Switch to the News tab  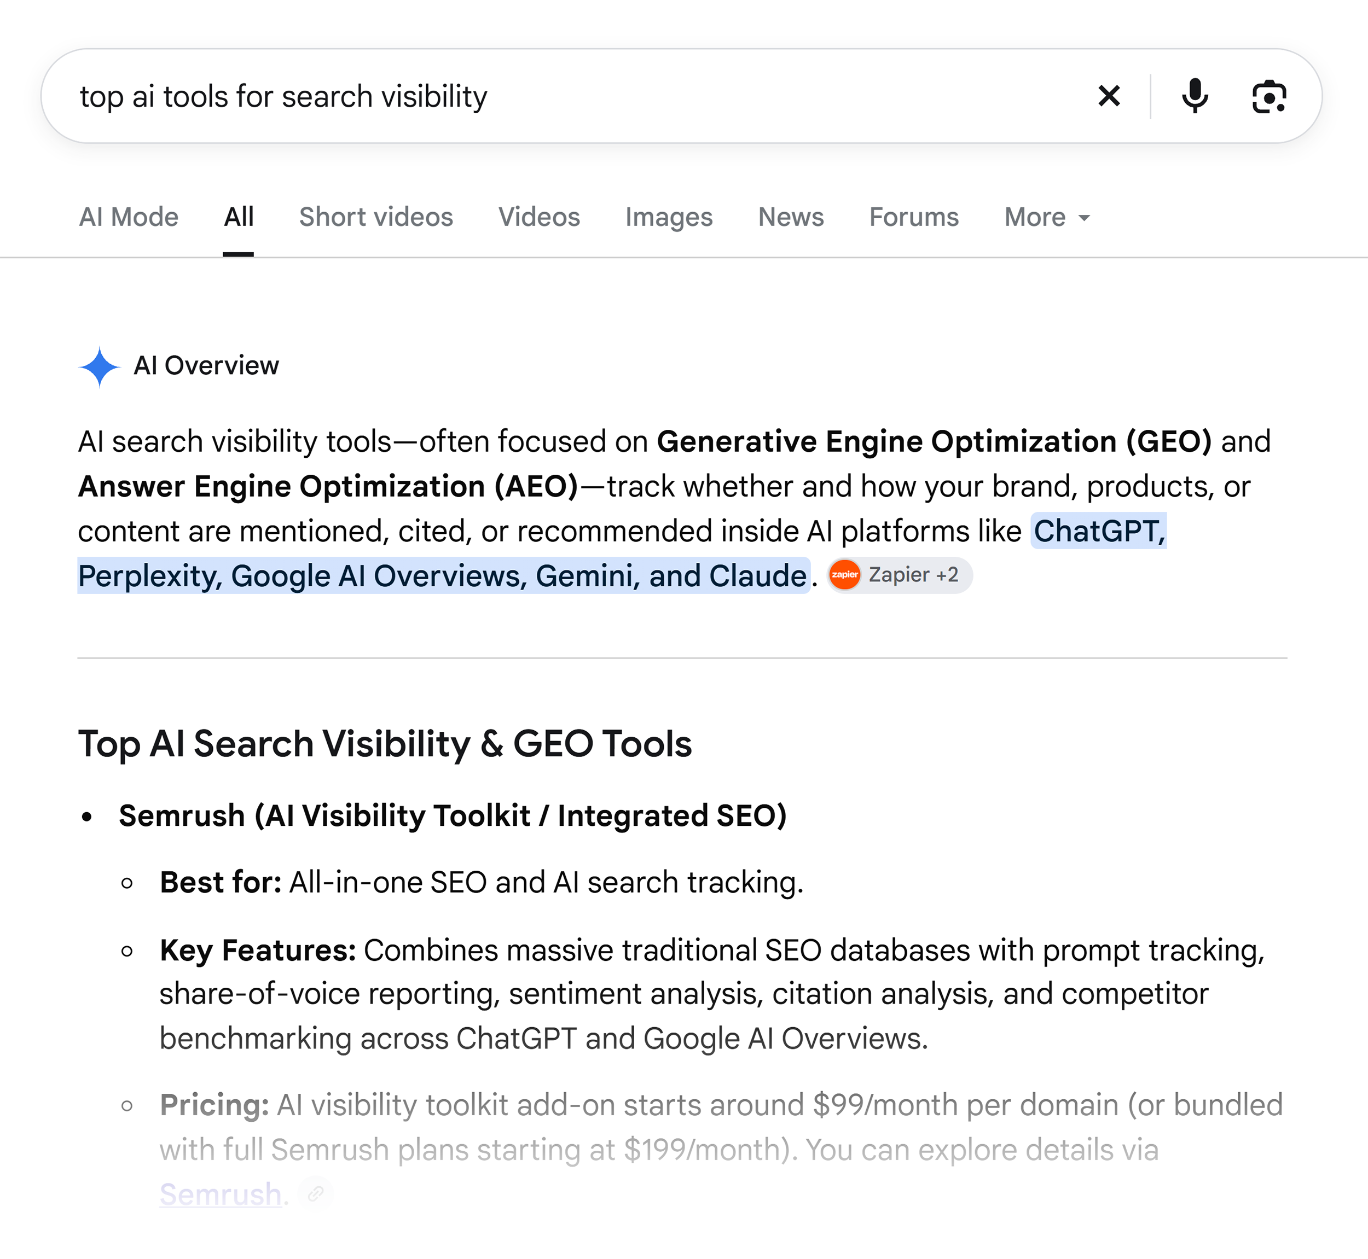click(791, 217)
